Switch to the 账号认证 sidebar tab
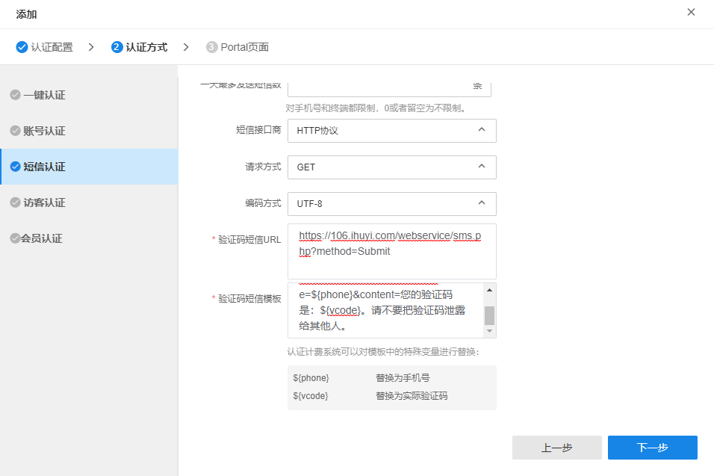 (45, 131)
